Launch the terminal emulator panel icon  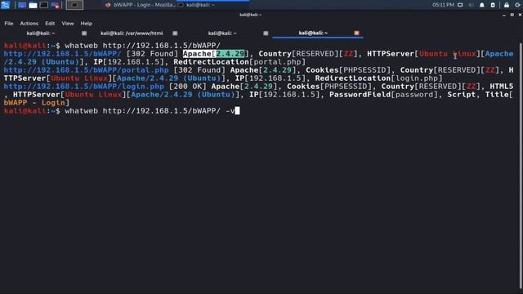pos(44,5)
